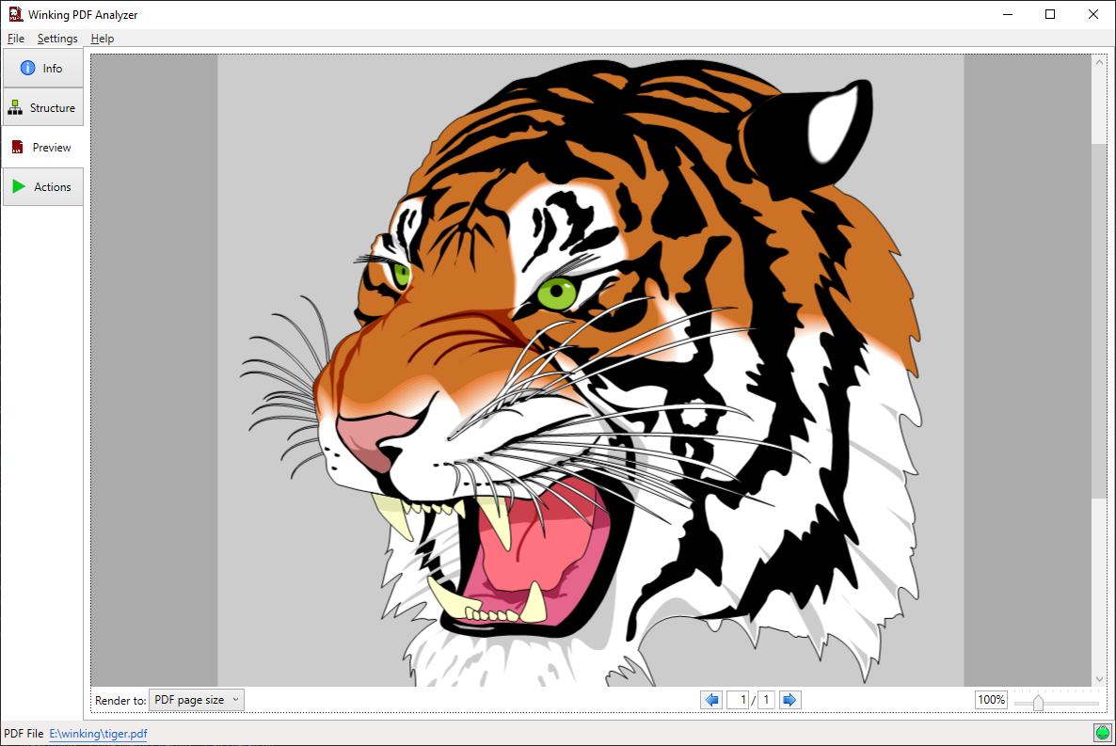Expand the Render to dropdown
This screenshot has height=746, width=1116.
pos(197,700)
